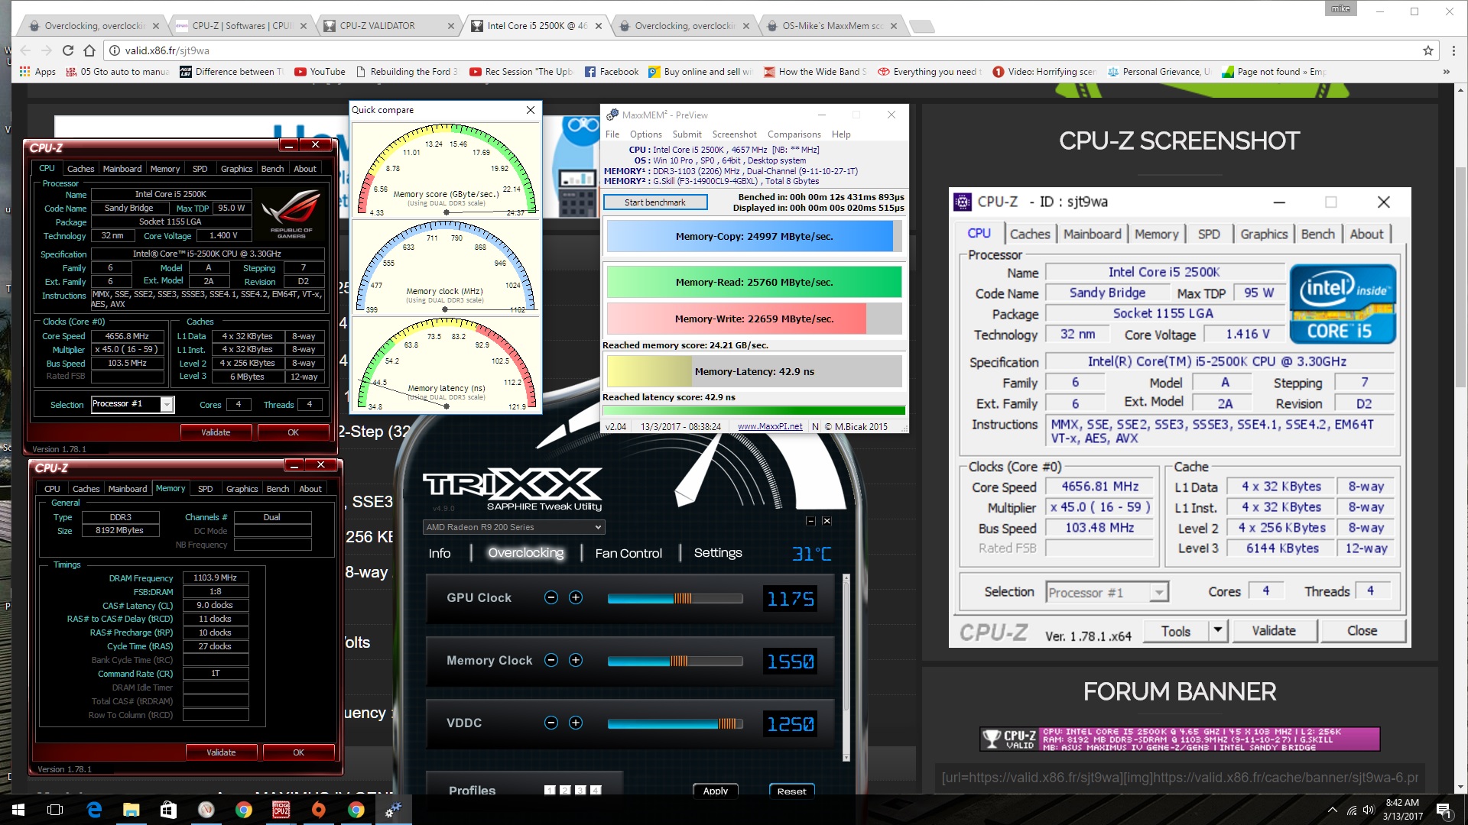Open ROG CPU-Z from the taskbar
This screenshot has height=825, width=1468.
(x=281, y=810)
